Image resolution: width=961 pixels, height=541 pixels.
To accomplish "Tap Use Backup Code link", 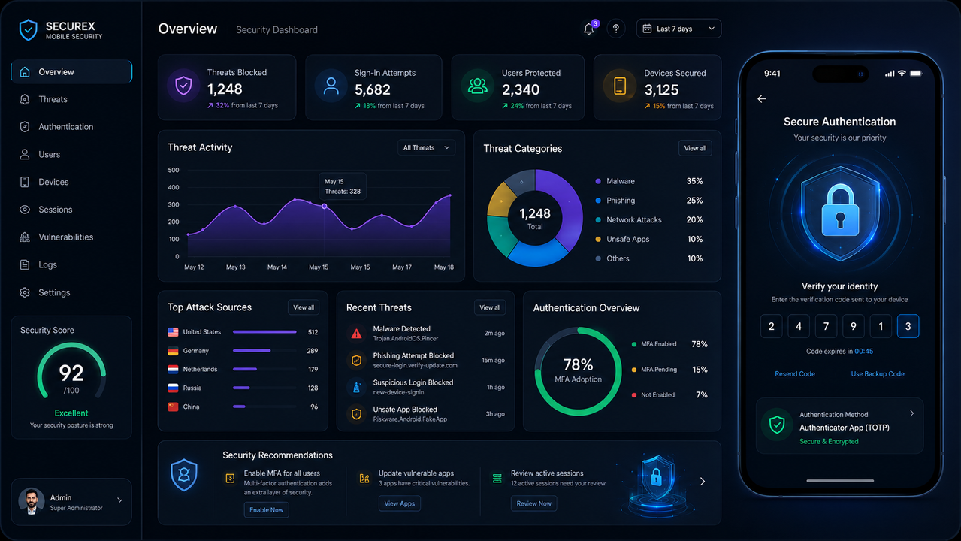I will [878, 374].
